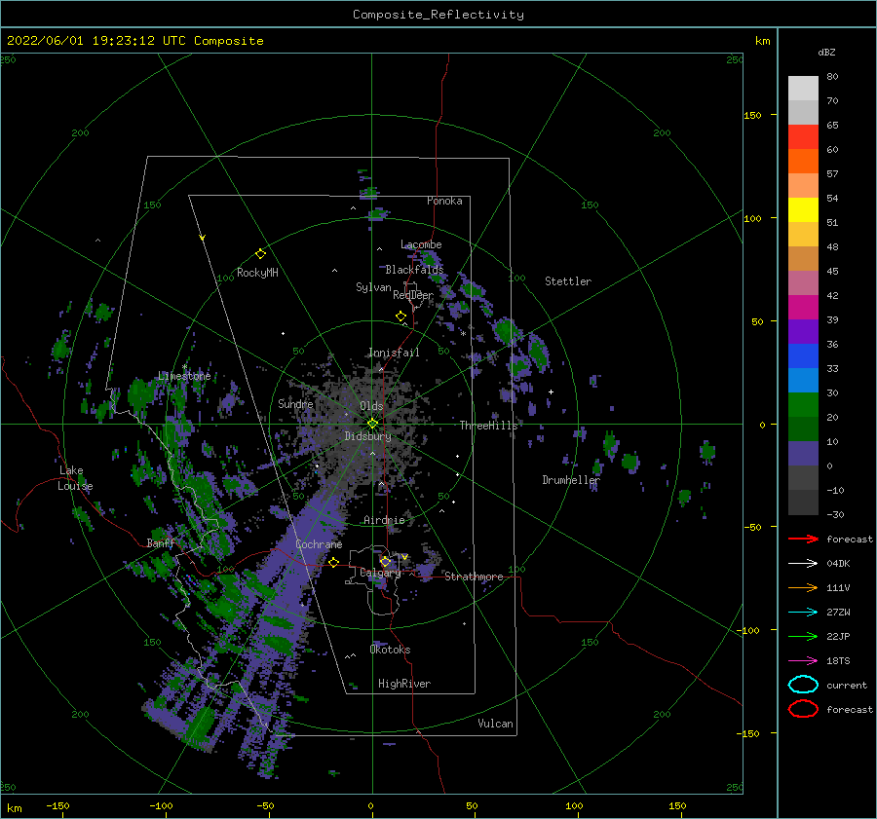Click the orange 111V arrow icon
The width and height of the screenshot is (877, 819).
(x=803, y=587)
